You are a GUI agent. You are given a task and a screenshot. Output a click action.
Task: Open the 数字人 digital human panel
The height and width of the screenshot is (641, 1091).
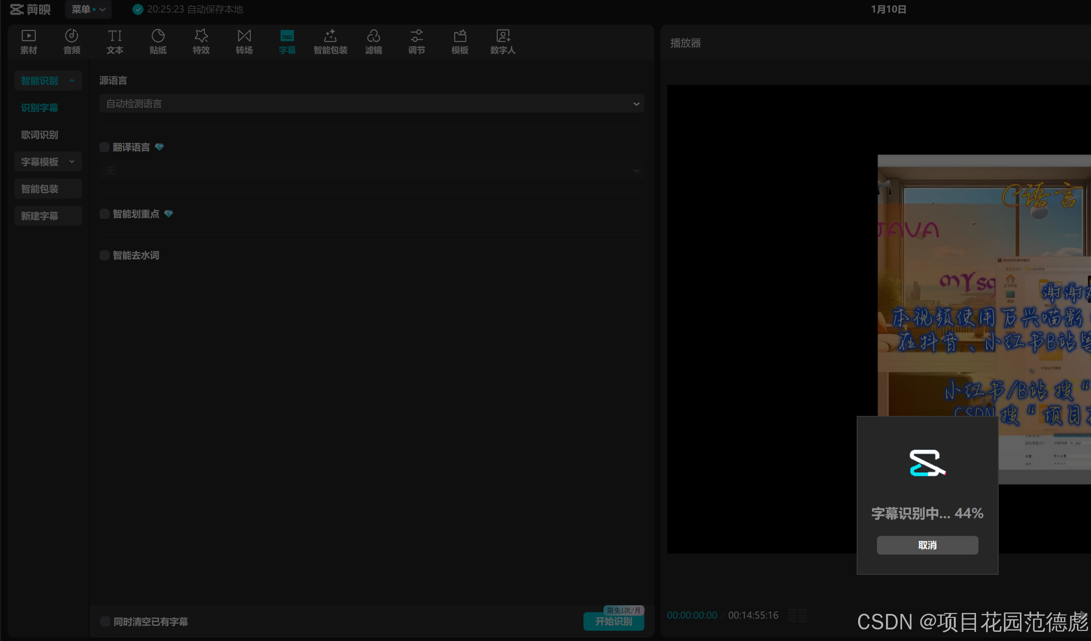click(503, 42)
